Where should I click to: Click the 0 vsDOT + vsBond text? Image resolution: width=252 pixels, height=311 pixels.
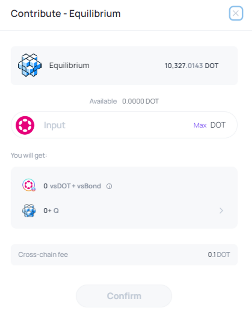72,186
